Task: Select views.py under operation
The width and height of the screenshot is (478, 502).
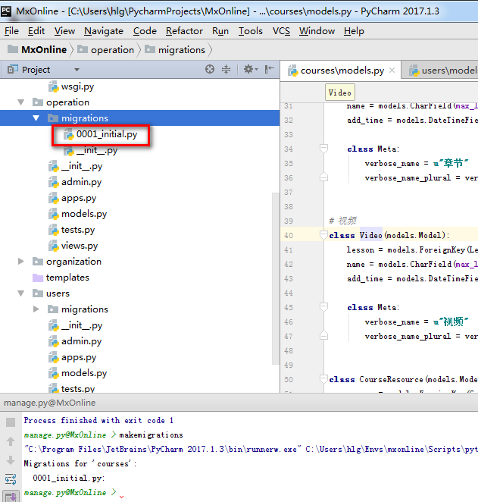Action: pyautogui.click(x=80, y=246)
